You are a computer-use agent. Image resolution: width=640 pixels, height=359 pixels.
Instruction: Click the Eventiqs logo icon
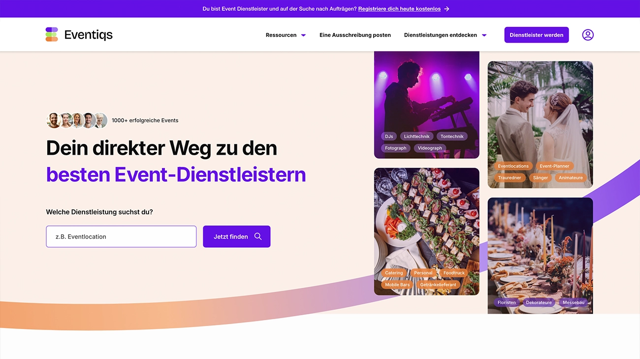[52, 34]
